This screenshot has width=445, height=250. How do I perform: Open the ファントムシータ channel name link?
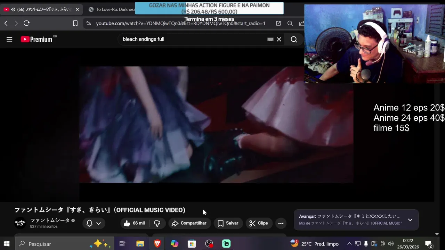pos(50,220)
